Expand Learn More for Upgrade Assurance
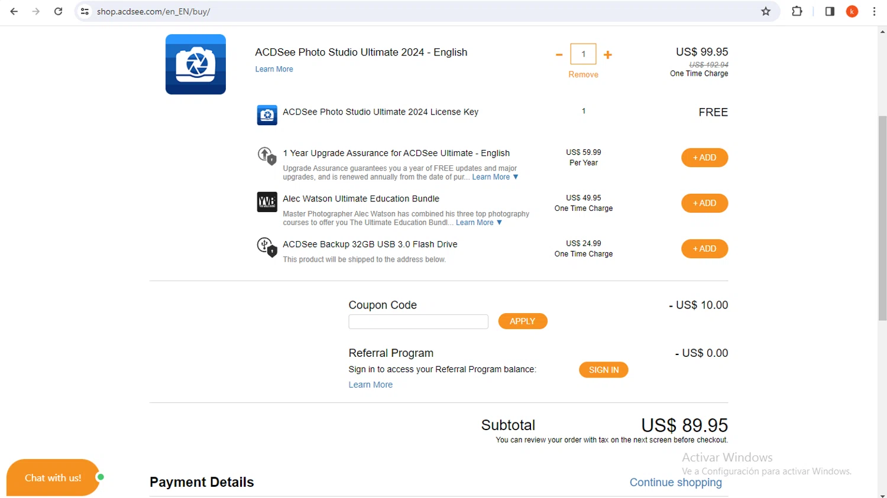 [x=495, y=177]
